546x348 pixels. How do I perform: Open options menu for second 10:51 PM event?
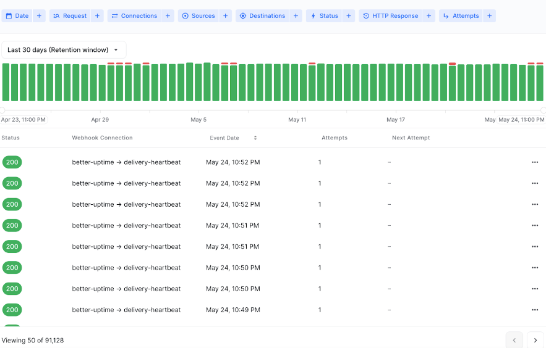point(535,247)
